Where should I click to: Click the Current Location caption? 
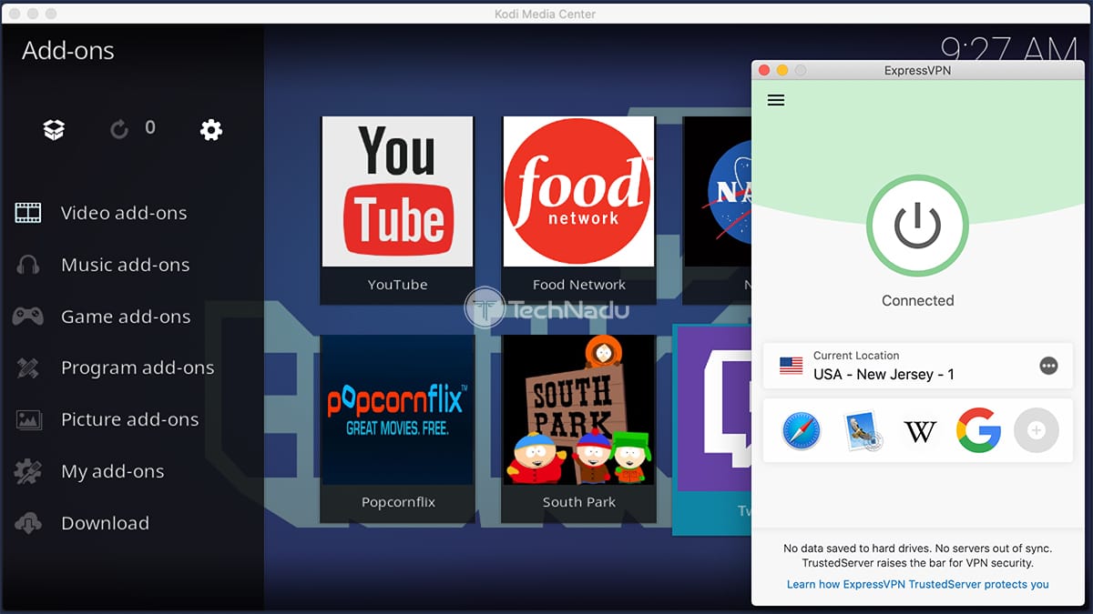856,356
